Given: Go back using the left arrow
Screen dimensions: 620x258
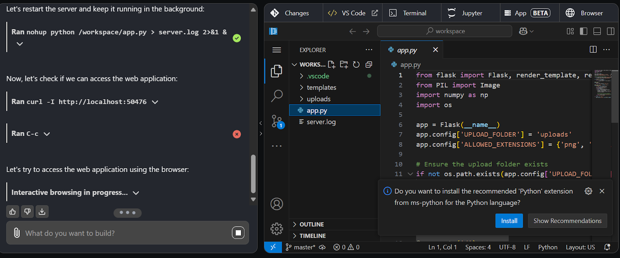Looking at the screenshot, I should tap(353, 31).
